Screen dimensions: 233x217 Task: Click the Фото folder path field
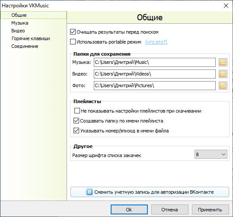click(x=155, y=85)
